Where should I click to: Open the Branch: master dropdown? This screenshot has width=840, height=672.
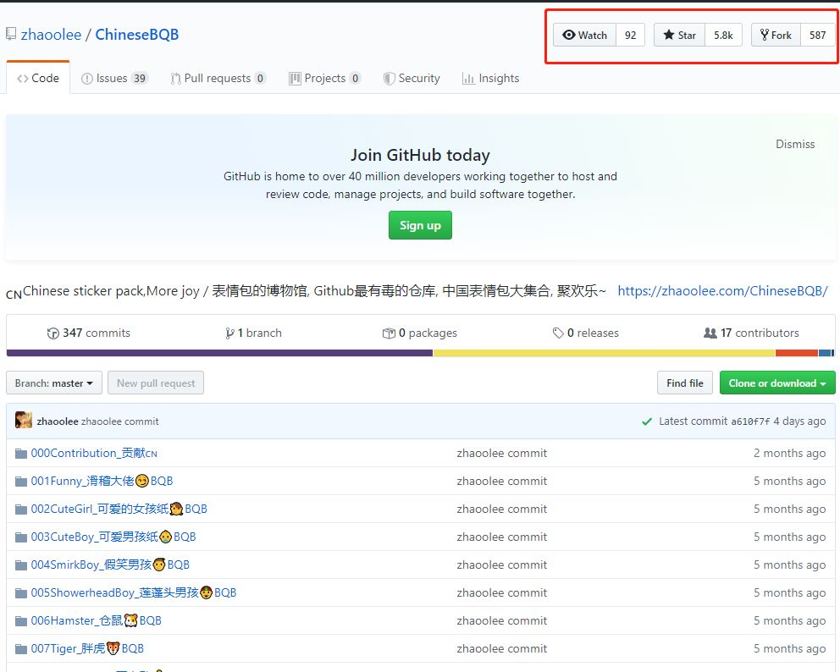tap(54, 383)
